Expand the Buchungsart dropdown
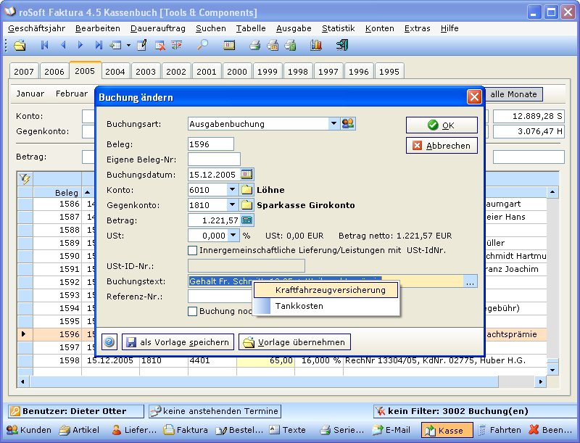The width and height of the screenshot is (580, 443). click(x=333, y=123)
